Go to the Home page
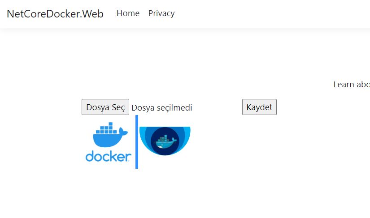 128,13
